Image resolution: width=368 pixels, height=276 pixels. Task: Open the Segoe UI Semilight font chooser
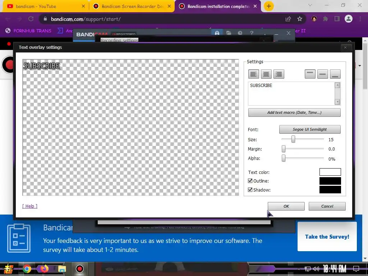pos(310,129)
